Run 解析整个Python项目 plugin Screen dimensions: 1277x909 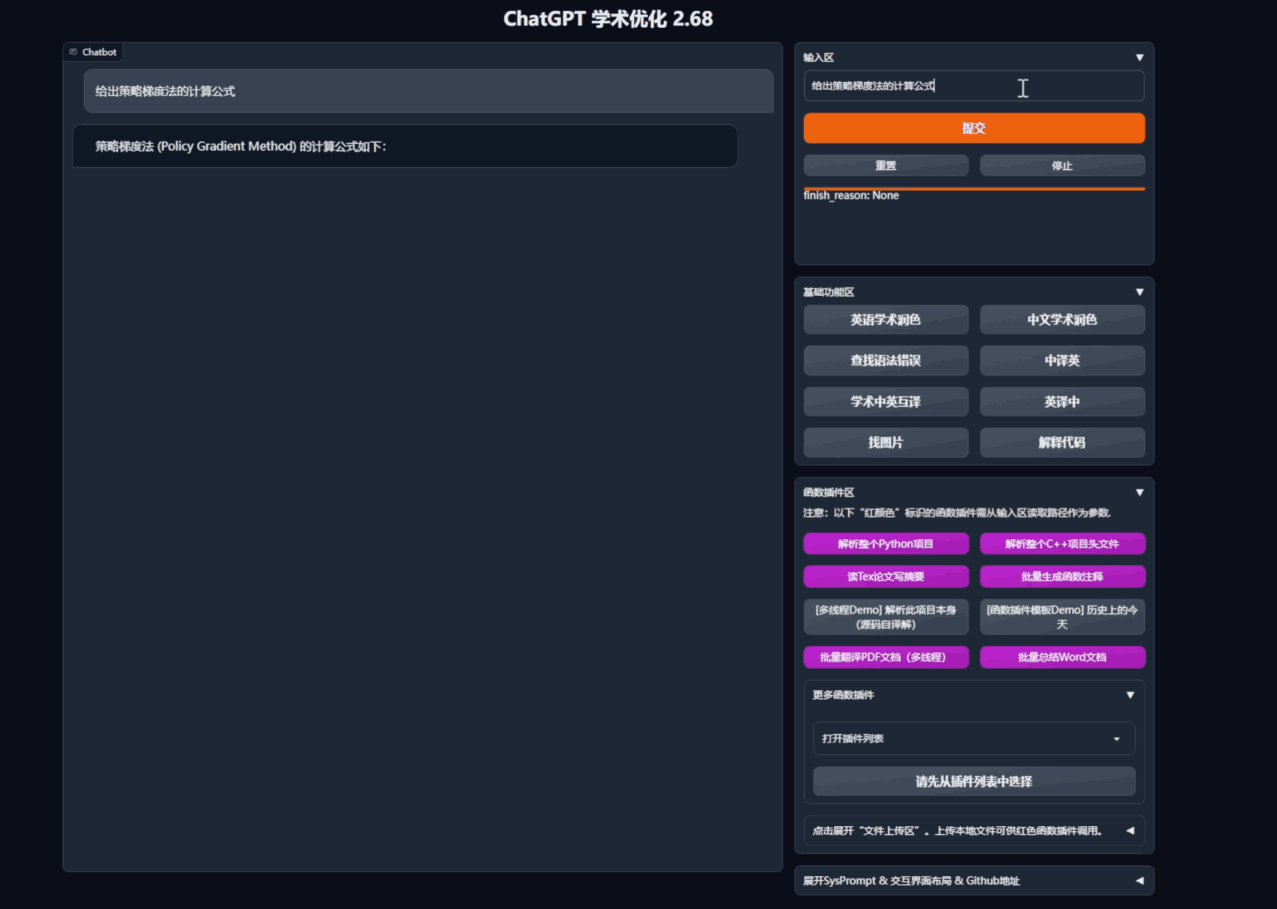(x=886, y=544)
